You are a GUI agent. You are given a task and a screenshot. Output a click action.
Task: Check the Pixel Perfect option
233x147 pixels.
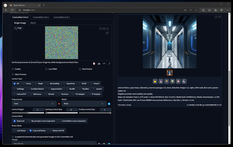coord(80,69)
